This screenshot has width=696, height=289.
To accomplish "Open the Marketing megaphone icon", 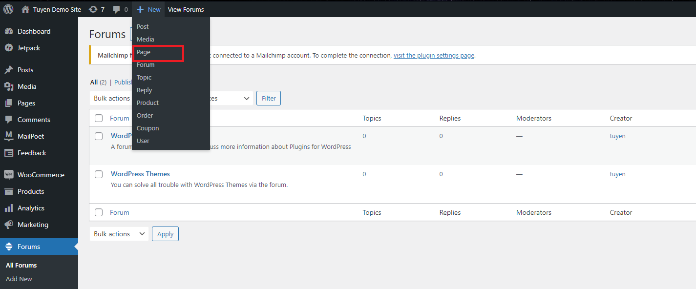I will 9,225.
